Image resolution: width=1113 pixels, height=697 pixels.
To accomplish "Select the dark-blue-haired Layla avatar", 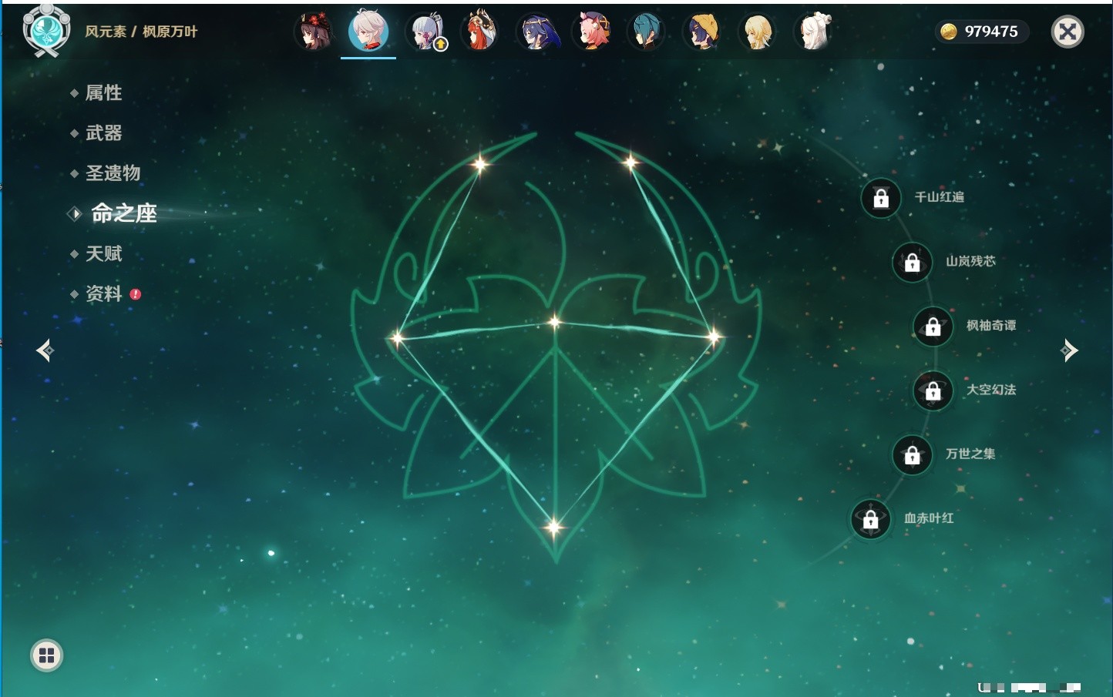I will 537,32.
